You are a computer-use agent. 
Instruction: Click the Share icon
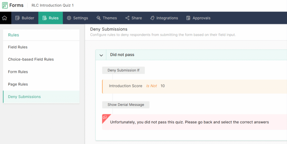tap(128, 18)
